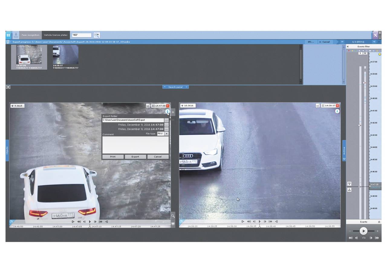The height and width of the screenshot is (273, 387).
Task: Collapse the Events filter panel arrow
Action: (x=348, y=47)
